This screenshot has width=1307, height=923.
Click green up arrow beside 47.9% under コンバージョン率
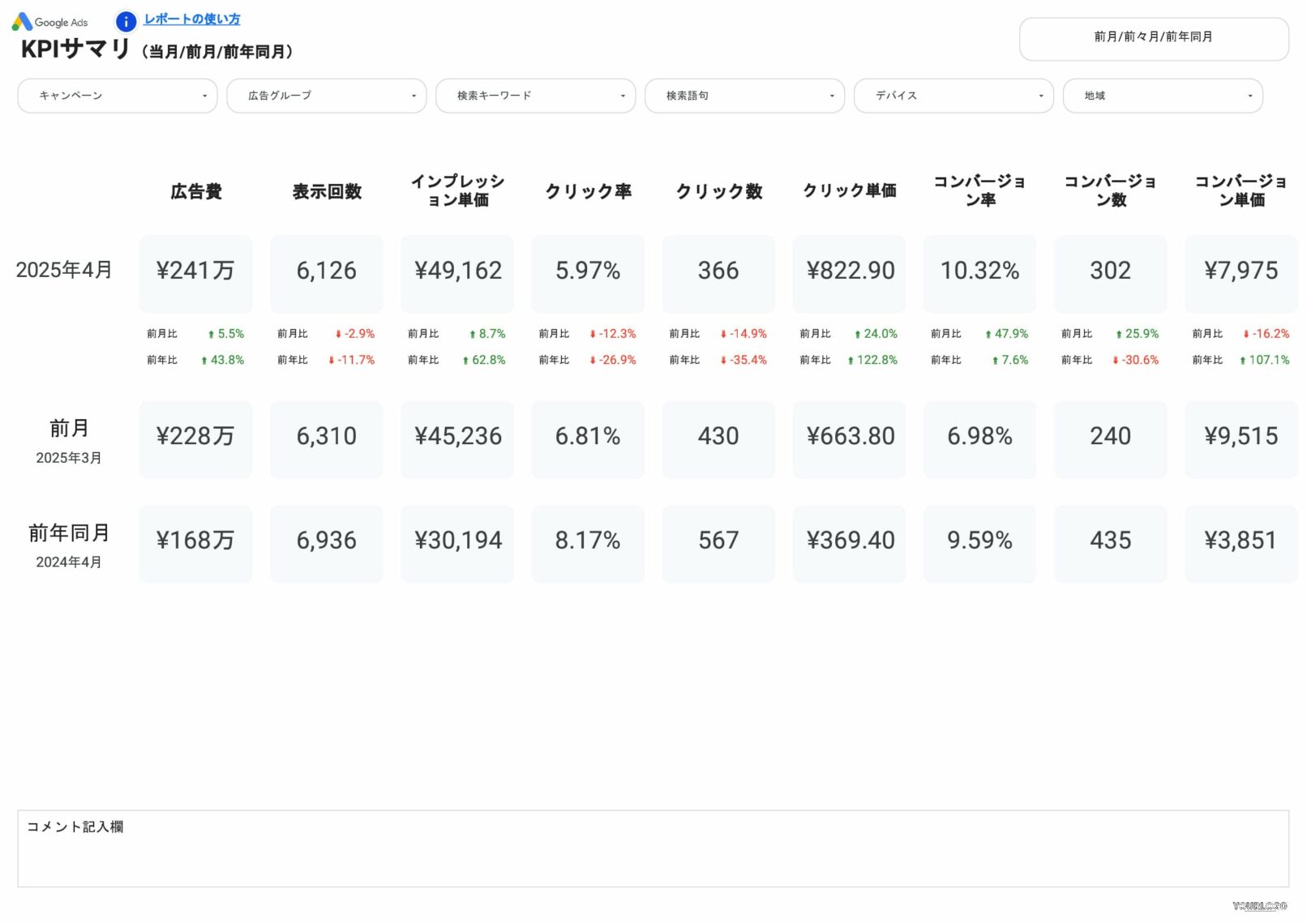(x=988, y=335)
